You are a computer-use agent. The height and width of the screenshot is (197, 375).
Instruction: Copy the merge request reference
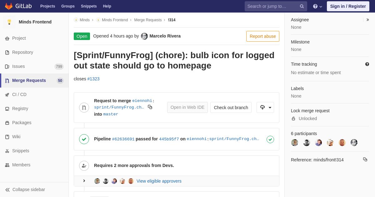(x=365, y=159)
